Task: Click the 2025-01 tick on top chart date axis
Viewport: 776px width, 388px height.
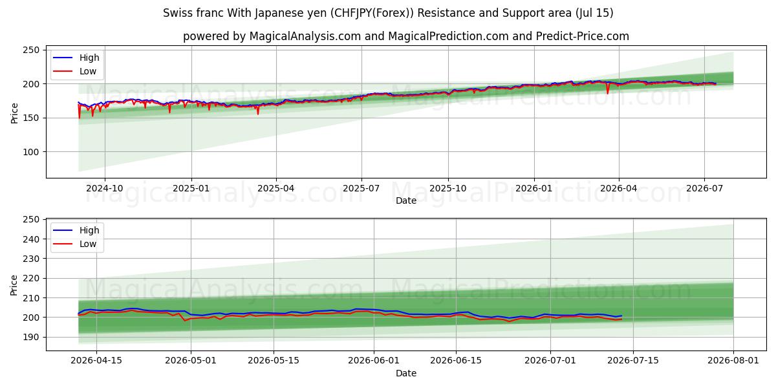Action: pyautogui.click(x=191, y=188)
